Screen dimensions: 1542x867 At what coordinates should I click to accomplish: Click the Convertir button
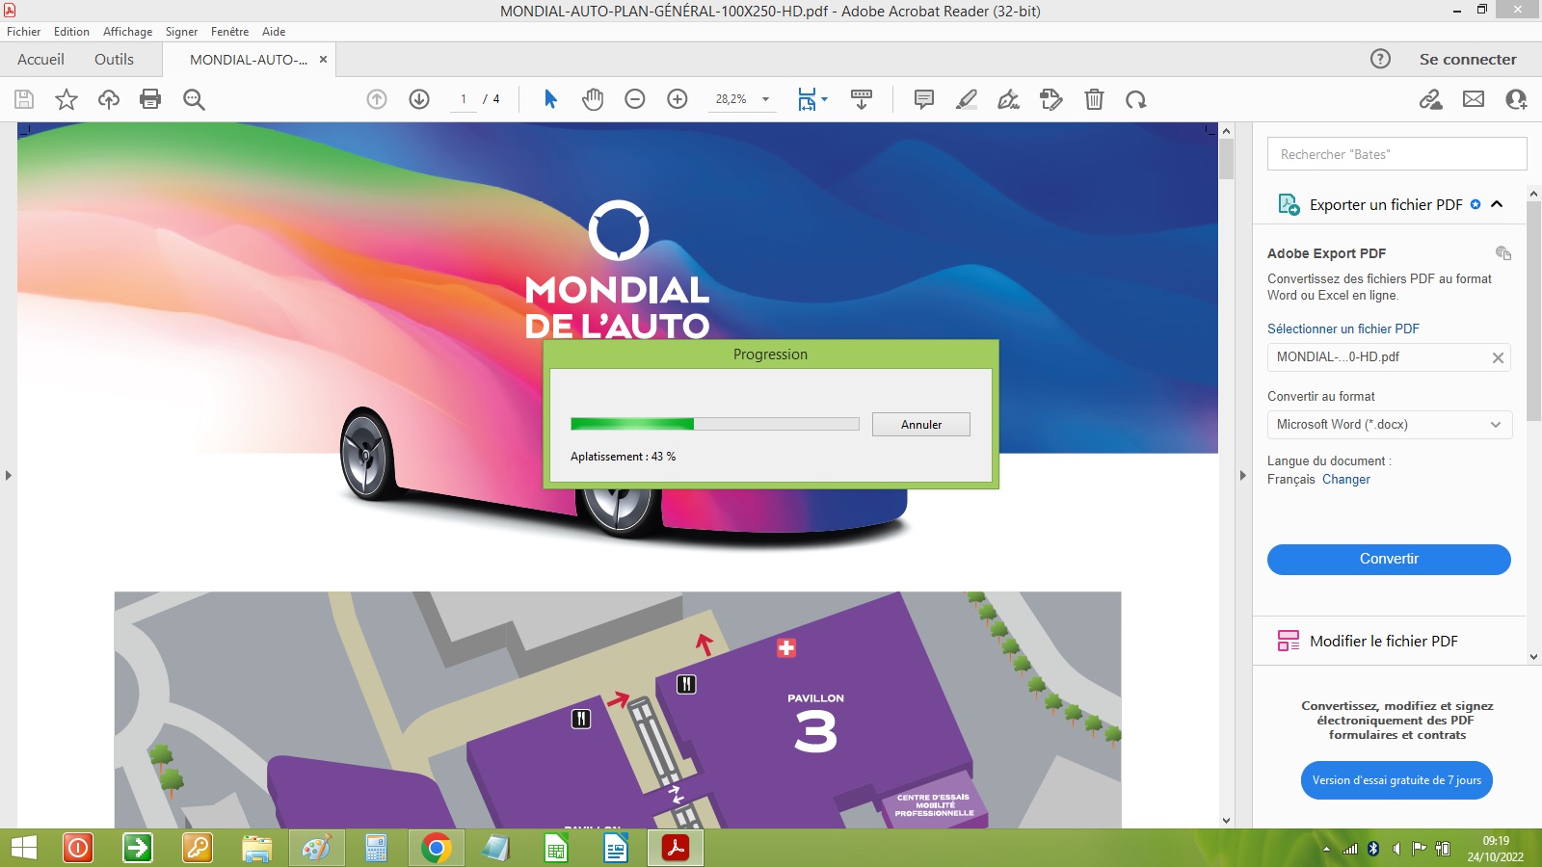(1389, 559)
